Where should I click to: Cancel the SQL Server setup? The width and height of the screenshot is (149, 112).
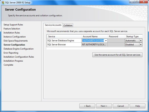(x=121, y=106)
